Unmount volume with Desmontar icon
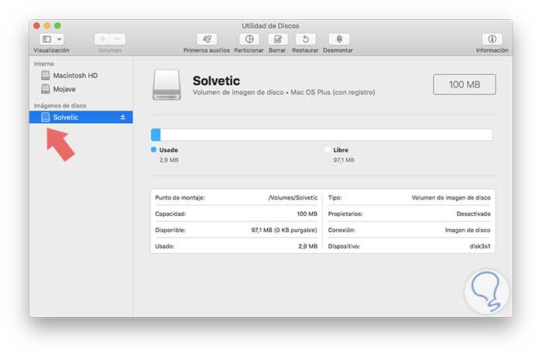This screenshot has height=356, width=542. point(339,39)
